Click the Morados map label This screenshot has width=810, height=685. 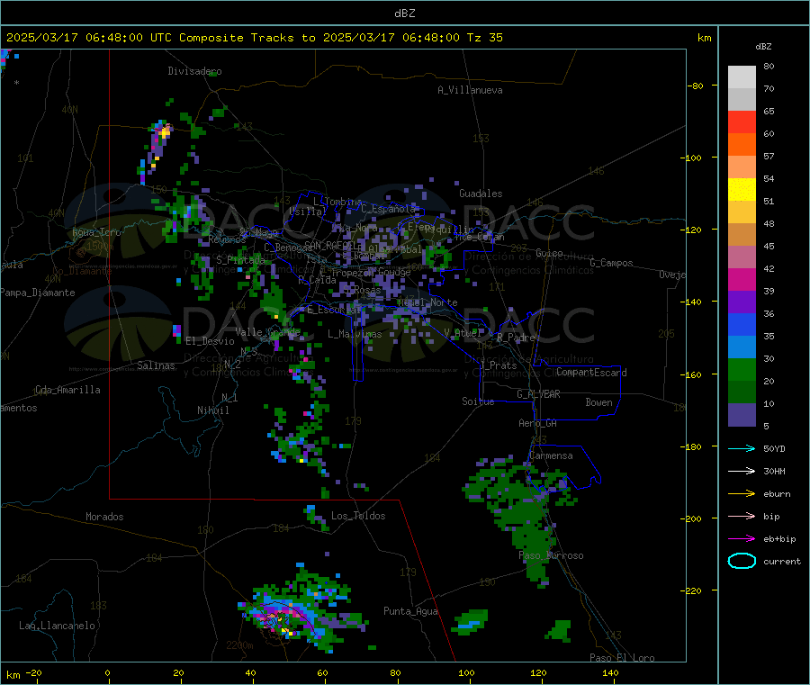[x=104, y=517]
